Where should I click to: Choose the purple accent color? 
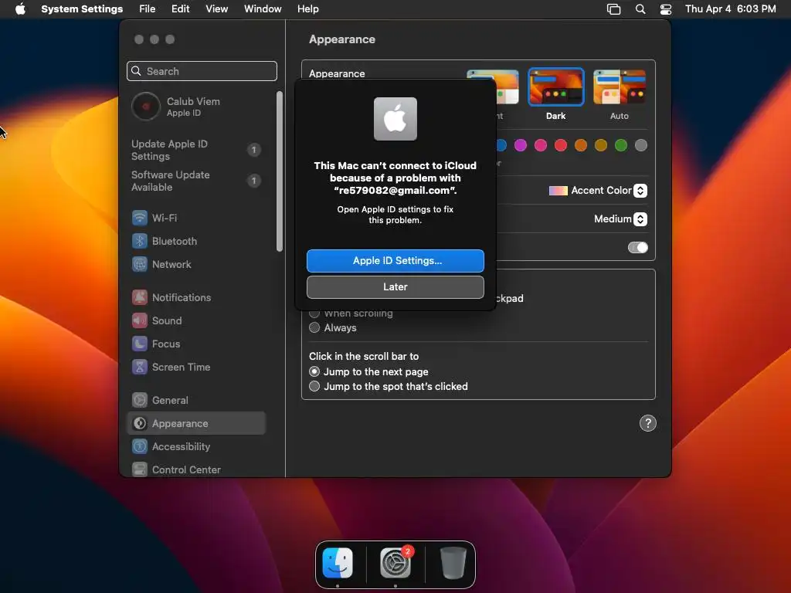(x=520, y=145)
